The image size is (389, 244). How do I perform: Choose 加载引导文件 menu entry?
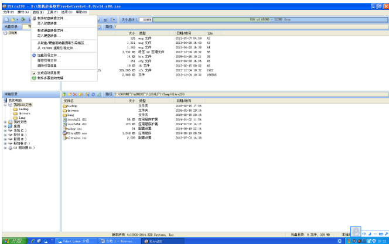pyautogui.click(x=64, y=56)
